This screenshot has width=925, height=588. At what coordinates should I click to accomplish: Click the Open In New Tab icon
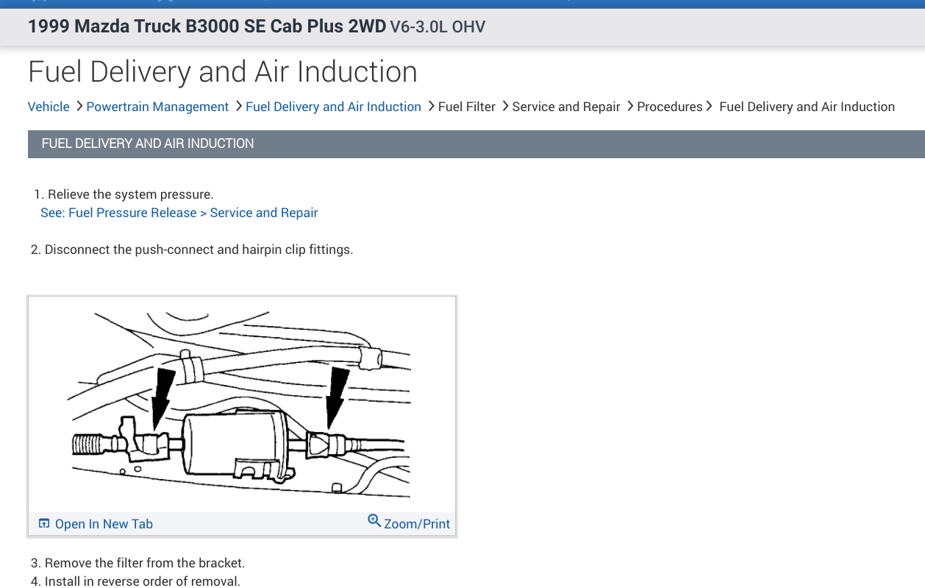point(44,524)
